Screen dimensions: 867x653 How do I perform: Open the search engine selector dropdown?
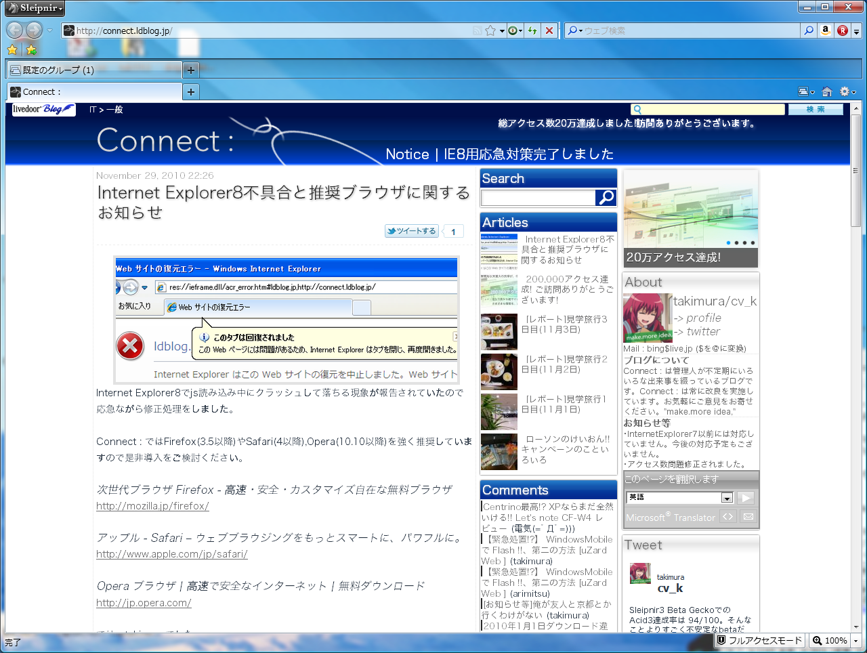click(x=574, y=30)
